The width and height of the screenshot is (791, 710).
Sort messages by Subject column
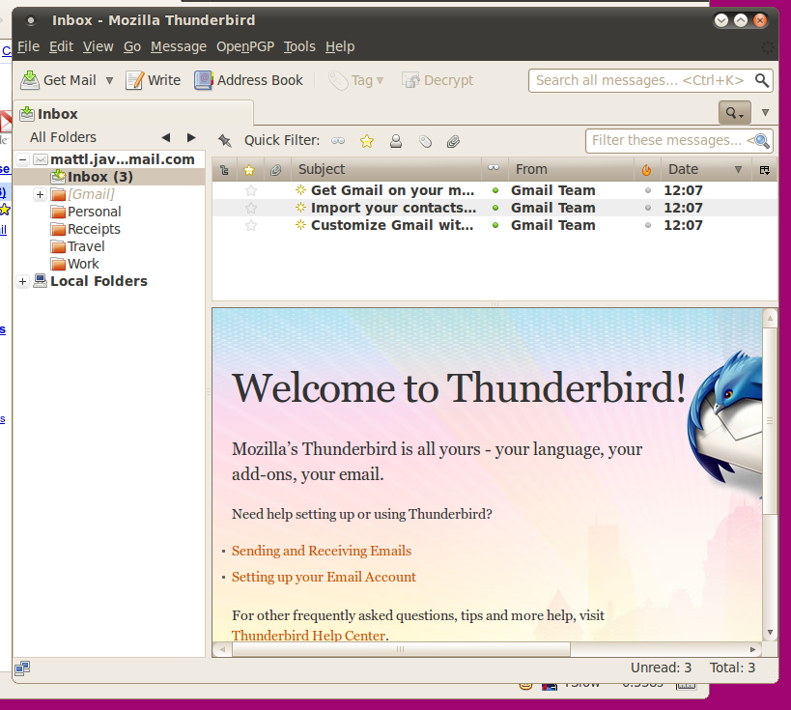[386, 170]
